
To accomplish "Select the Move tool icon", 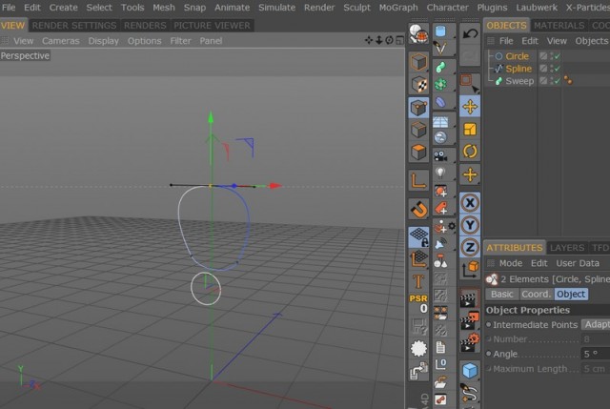I will point(470,107).
